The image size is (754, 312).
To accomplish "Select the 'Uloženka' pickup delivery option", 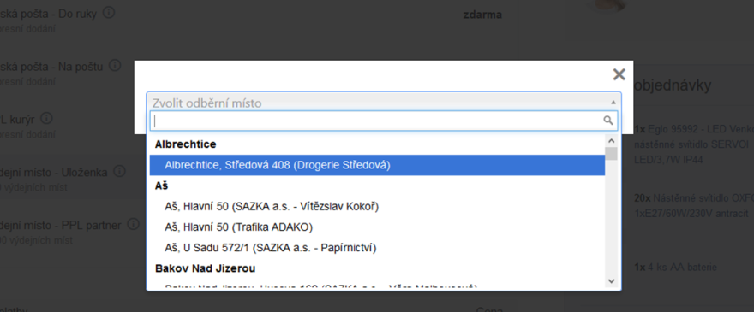I will (x=53, y=173).
